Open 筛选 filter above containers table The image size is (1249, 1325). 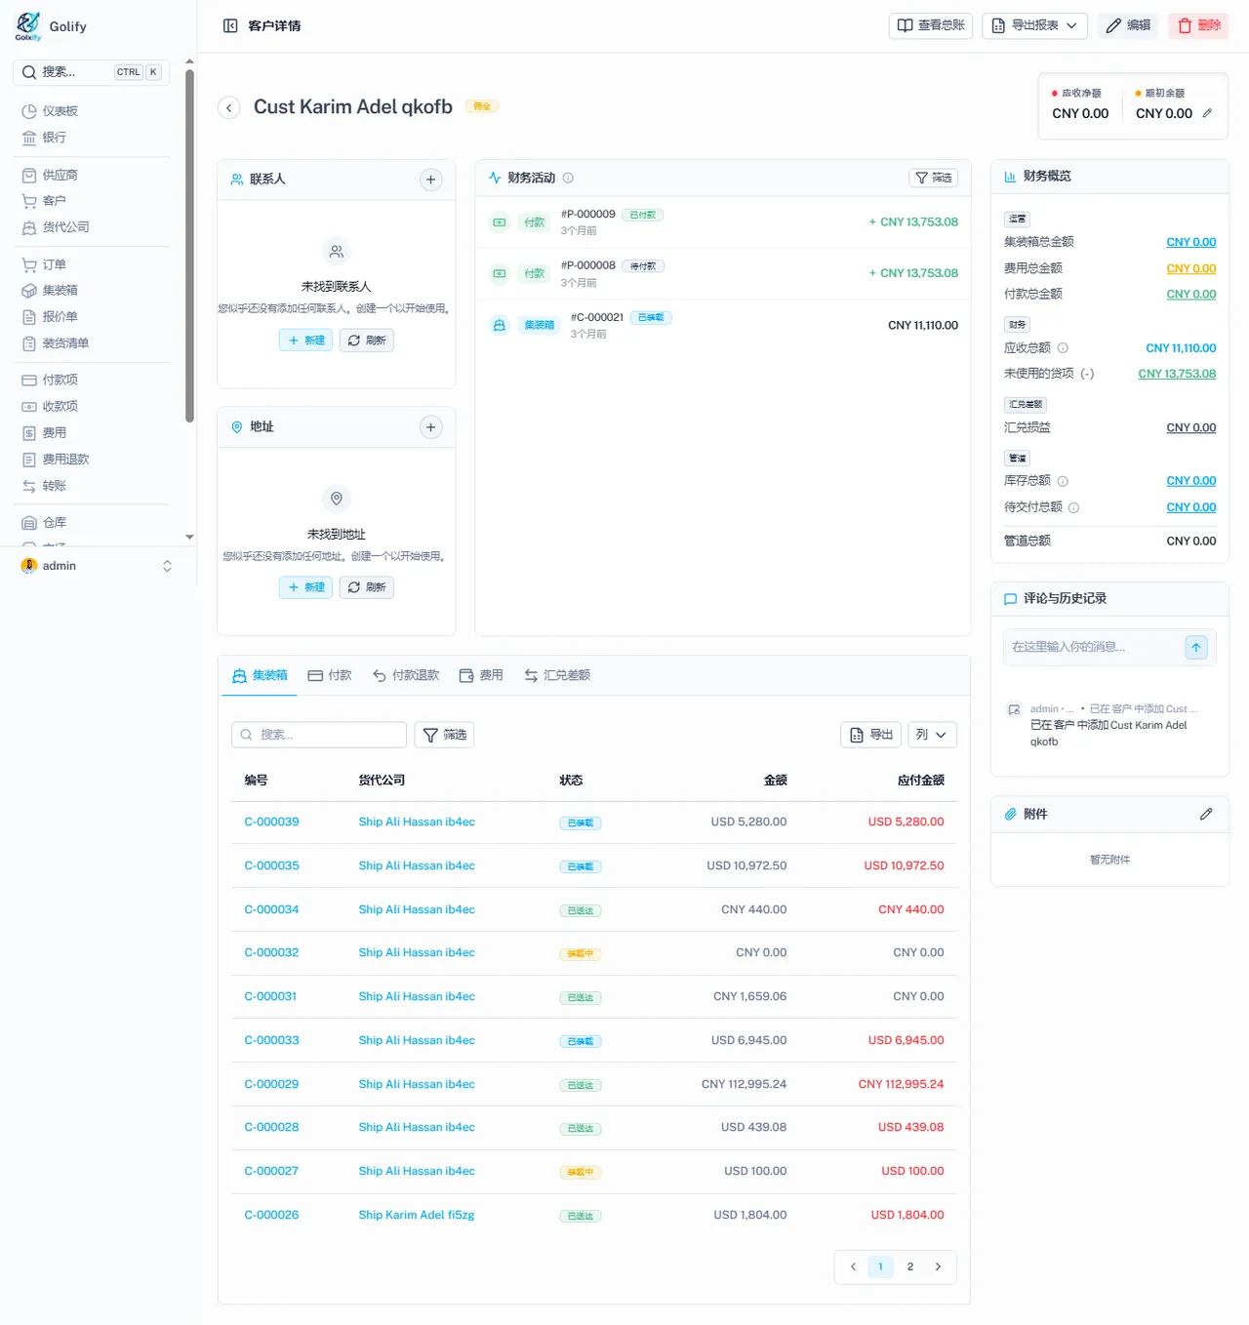[444, 735]
